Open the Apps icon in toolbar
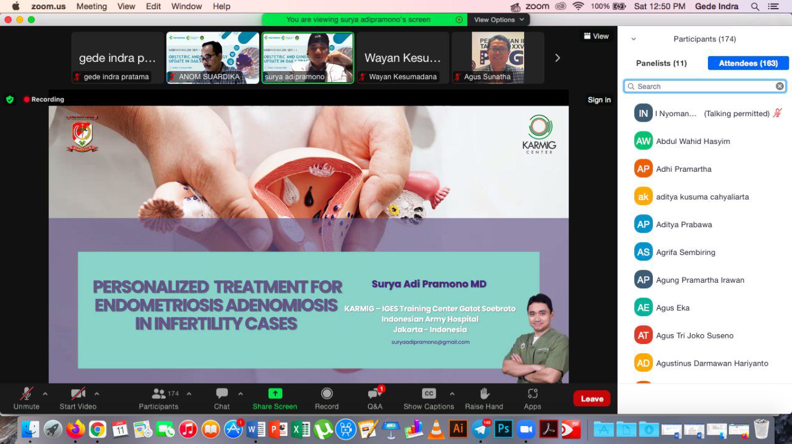792x444 pixels. coord(532,393)
